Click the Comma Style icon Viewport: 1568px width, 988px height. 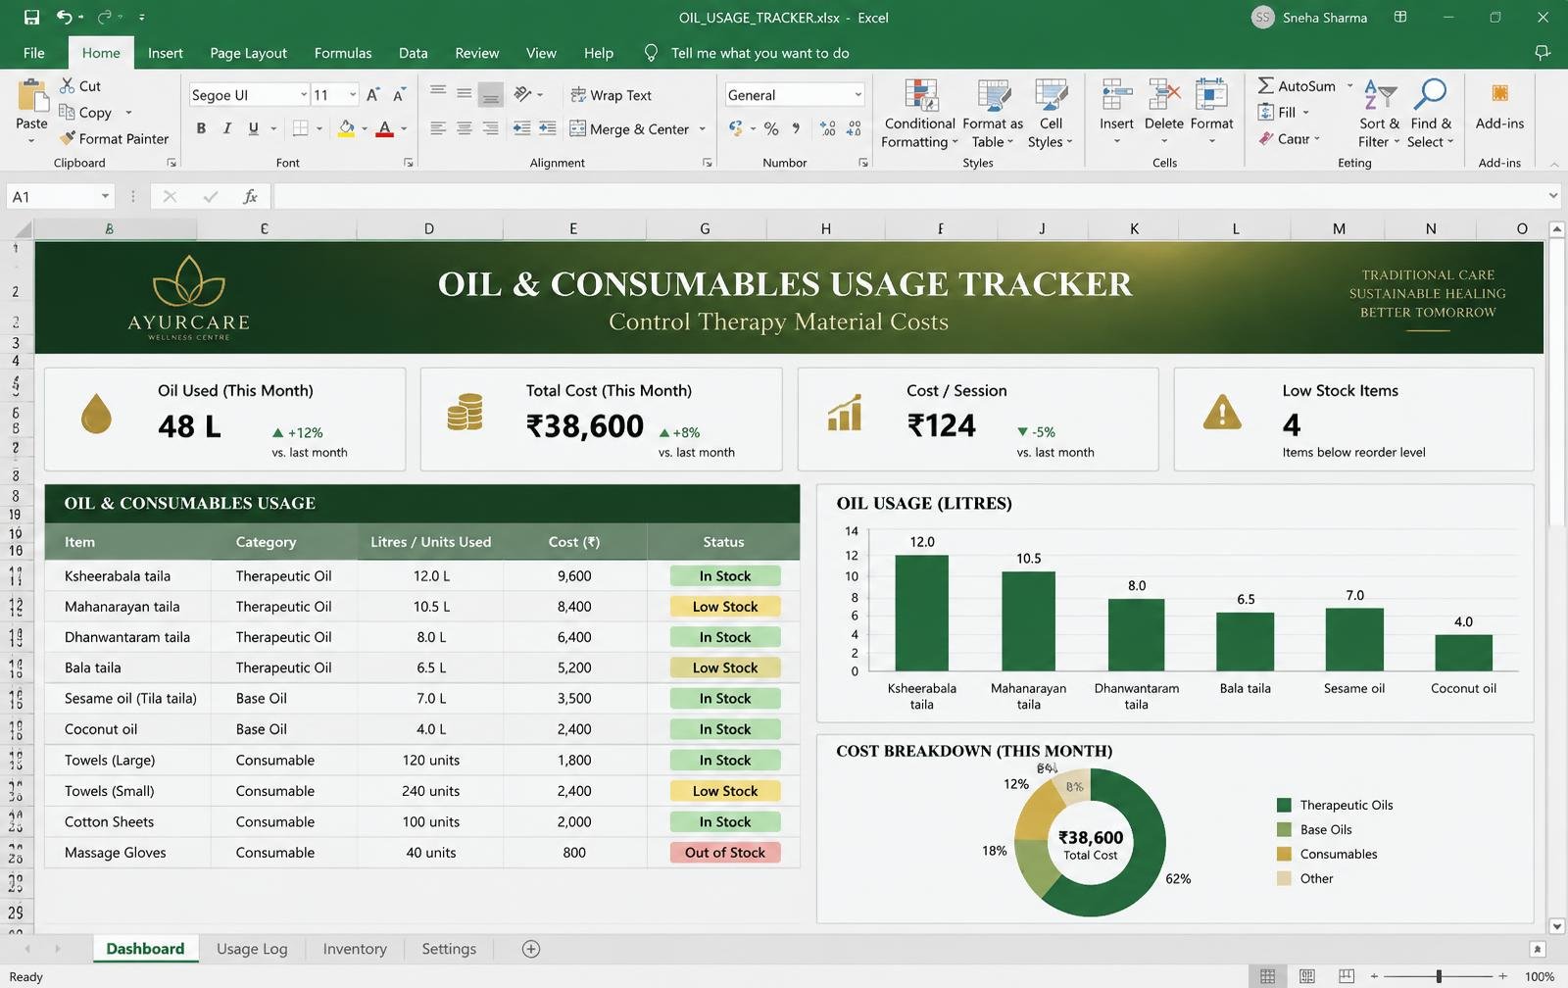coord(796,128)
